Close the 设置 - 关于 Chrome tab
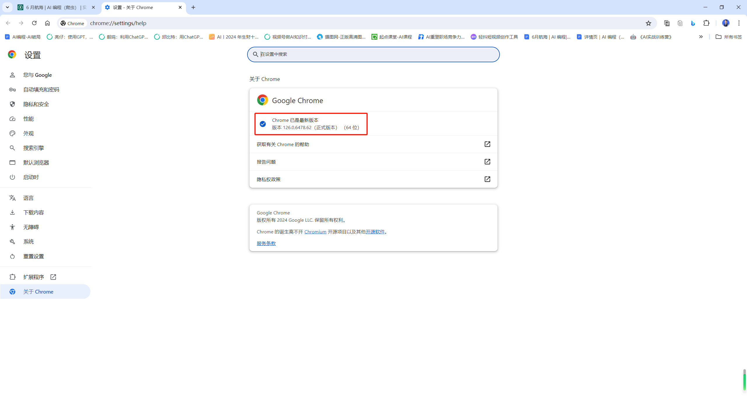Viewport: 747px width, 406px height. [180, 7]
